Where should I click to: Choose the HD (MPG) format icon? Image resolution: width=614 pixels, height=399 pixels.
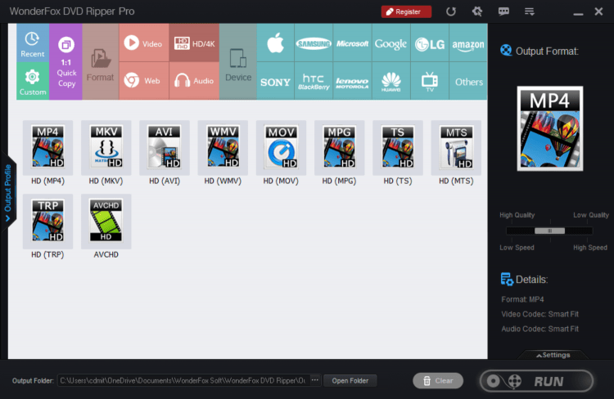pyautogui.click(x=340, y=147)
